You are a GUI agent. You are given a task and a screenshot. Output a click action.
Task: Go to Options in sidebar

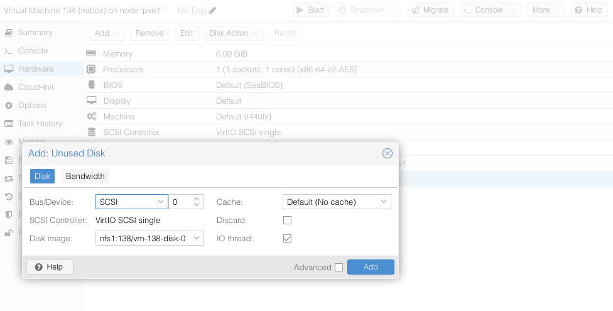pyautogui.click(x=32, y=105)
